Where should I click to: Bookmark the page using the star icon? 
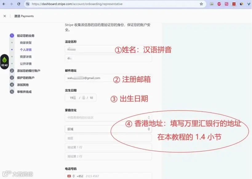point(201,4)
